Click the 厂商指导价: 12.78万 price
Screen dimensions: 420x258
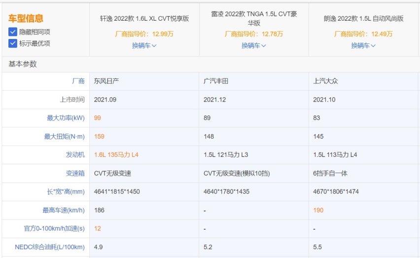(x=254, y=34)
